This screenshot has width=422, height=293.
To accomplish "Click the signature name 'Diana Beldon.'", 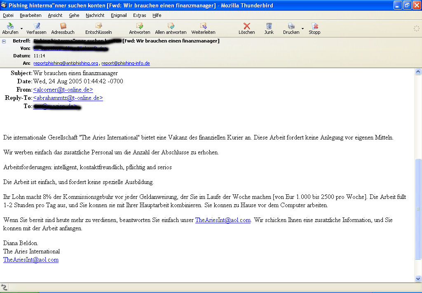I will pyautogui.click(x=21, y=243).
